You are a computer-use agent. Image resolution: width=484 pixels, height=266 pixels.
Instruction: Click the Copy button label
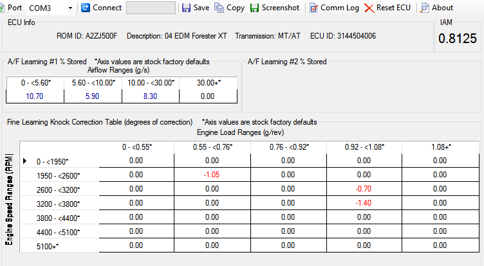(x=236, y=8)
